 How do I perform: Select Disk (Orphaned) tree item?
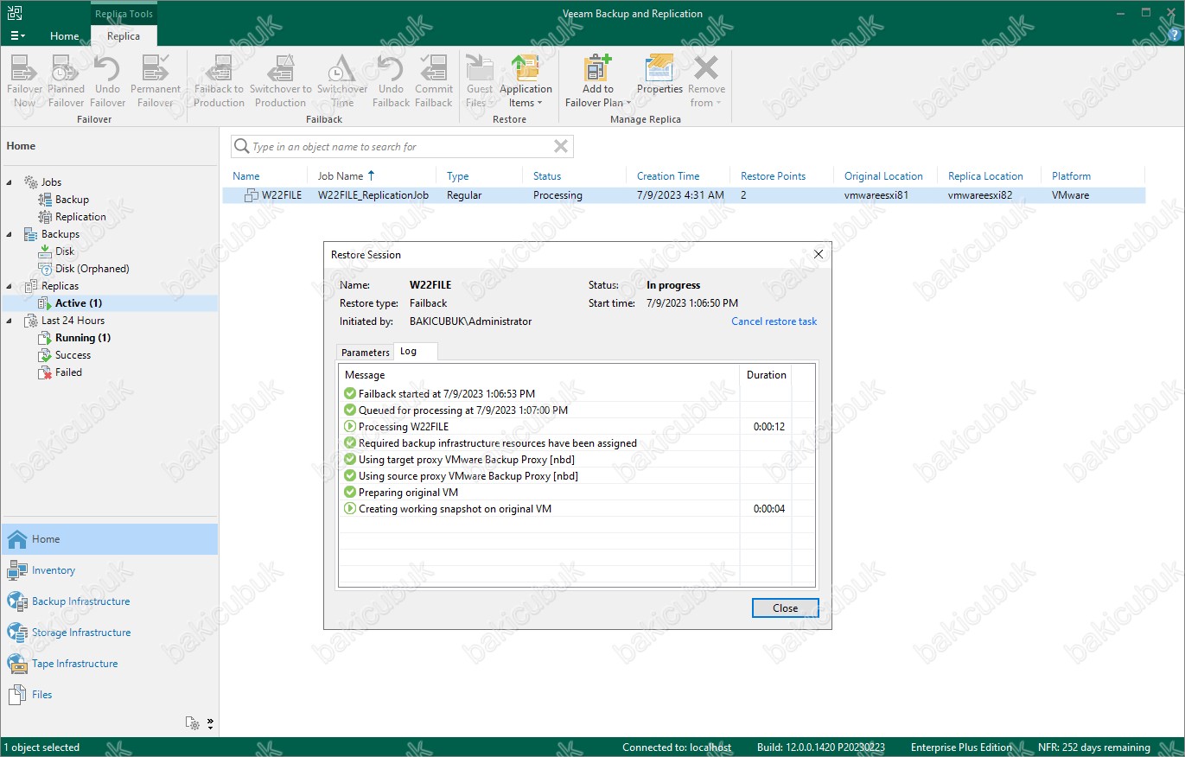pos(92,269)
